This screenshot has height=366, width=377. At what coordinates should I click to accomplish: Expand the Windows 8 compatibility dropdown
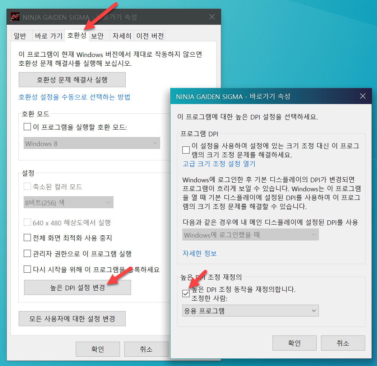pos(92,143)
